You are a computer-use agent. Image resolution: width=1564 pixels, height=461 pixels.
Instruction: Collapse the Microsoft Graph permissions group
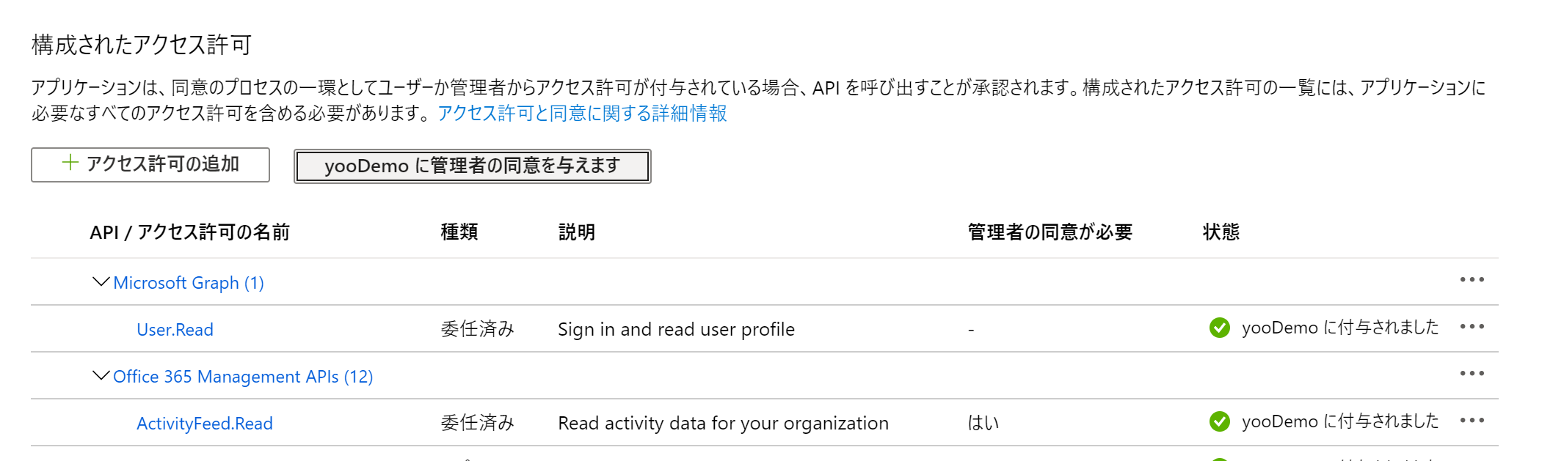tap(100, 281)
